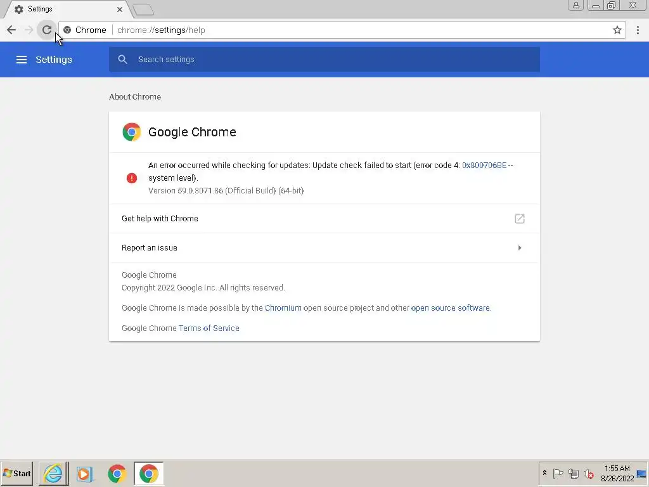Open the Windows Start menu
Viewport: 649px width, 487px height.
17,473
